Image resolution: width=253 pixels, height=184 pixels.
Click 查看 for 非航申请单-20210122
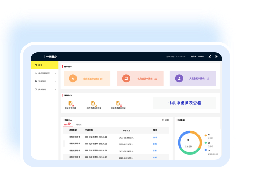pyautogui.click(x=155, y=137)
